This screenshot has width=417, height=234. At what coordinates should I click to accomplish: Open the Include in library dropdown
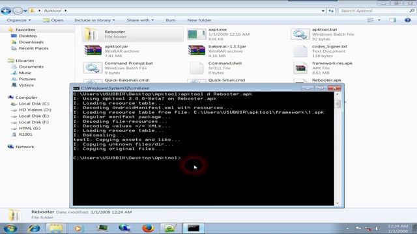pyautogui.click(x=94, y=20)
